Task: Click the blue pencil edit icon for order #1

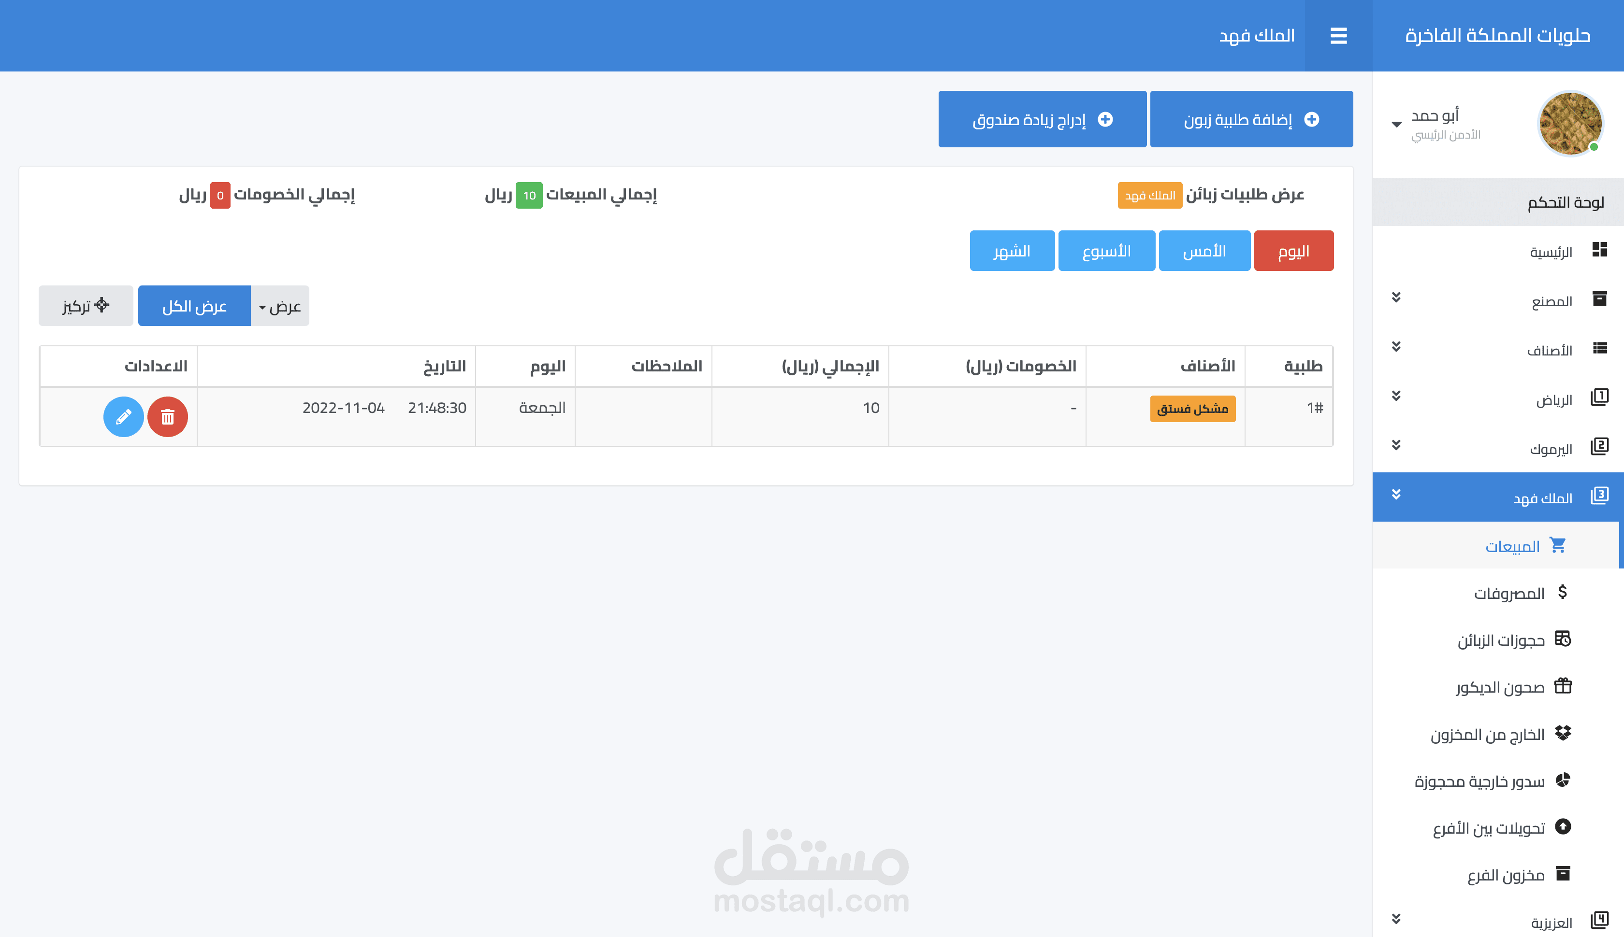Action: [x=123, y=417]
